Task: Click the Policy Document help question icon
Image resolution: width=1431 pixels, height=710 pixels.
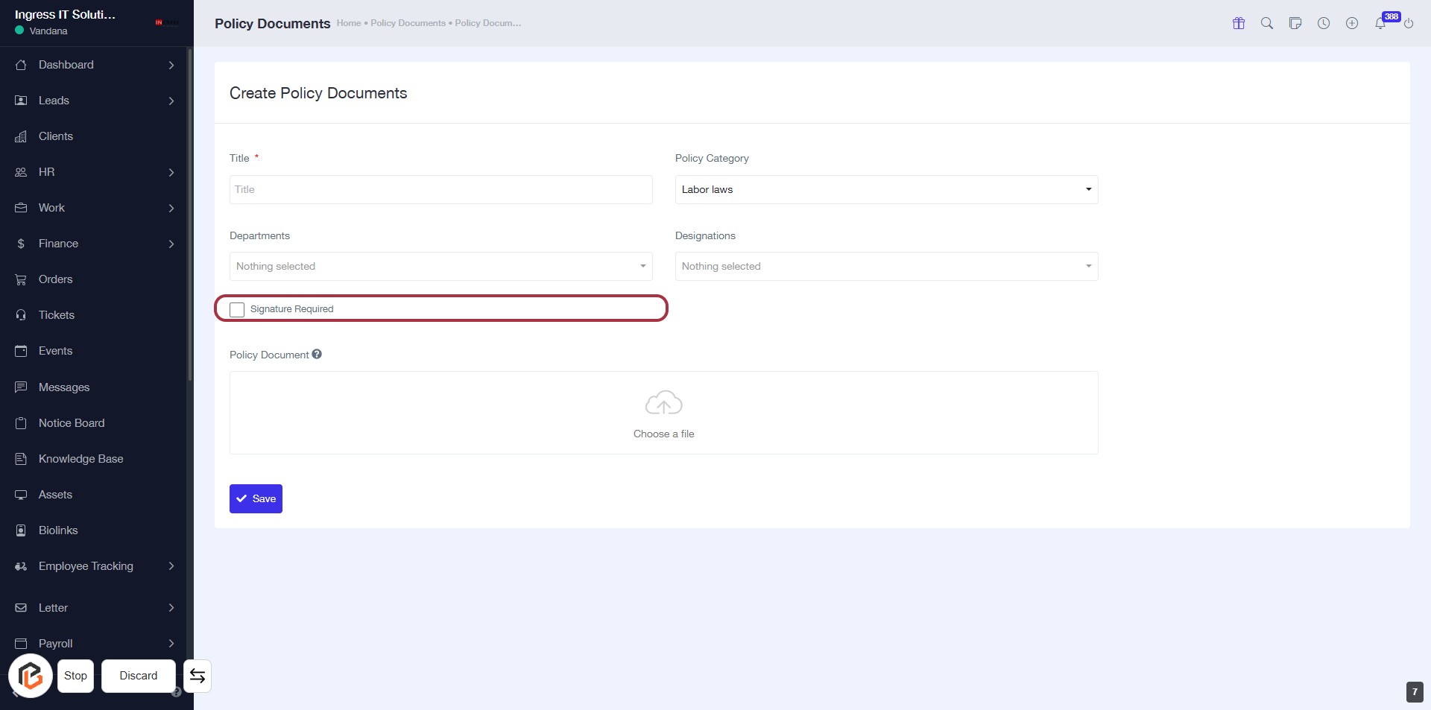Action: click(317, 355)
